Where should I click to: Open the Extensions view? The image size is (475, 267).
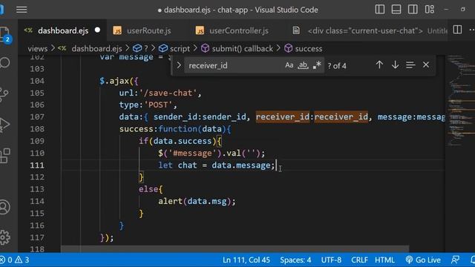5,156
